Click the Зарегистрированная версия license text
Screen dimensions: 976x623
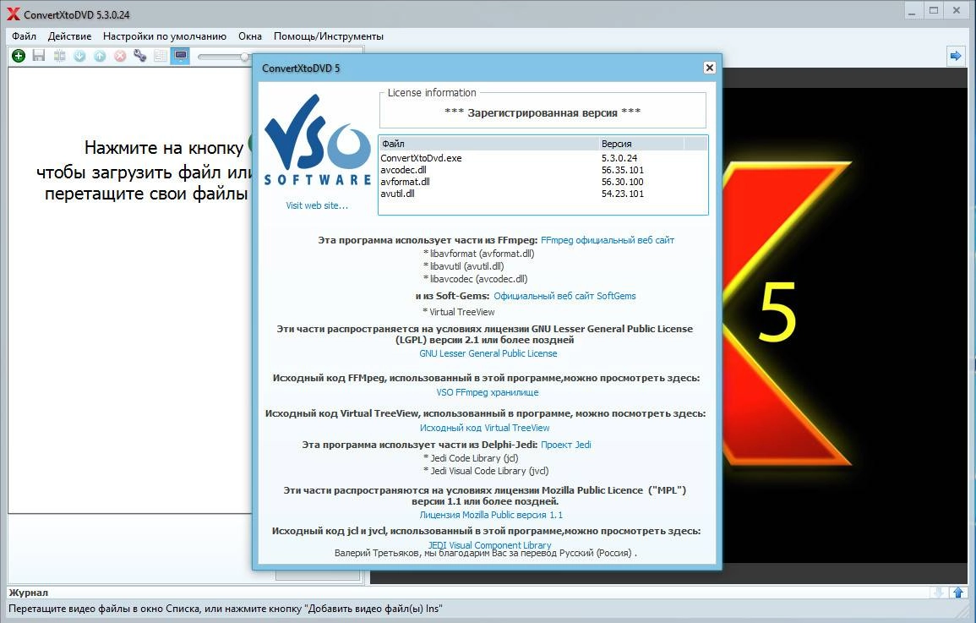[x=543, y=112]
